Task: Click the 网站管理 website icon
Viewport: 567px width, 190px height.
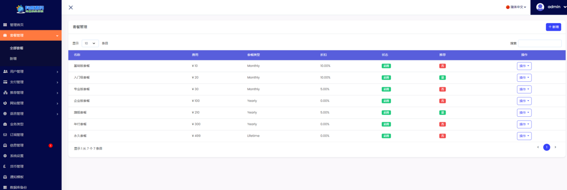Action: (5, 103)
